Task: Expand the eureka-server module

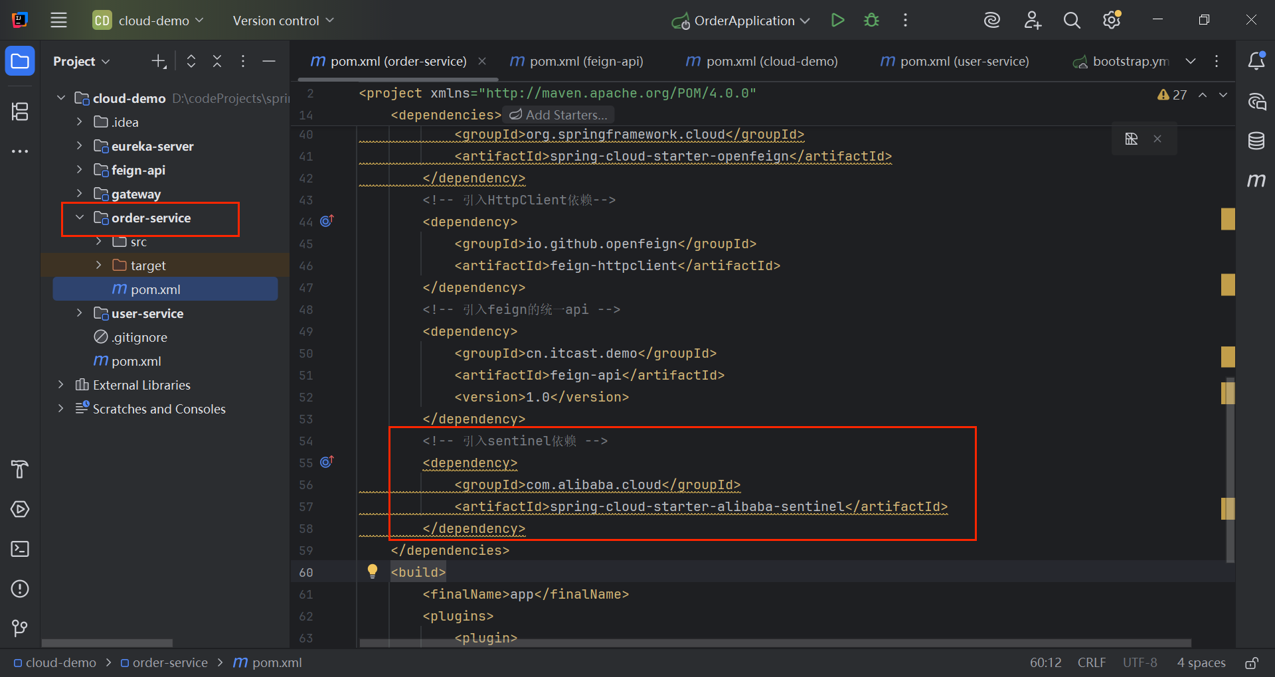Action: (80, 146)
